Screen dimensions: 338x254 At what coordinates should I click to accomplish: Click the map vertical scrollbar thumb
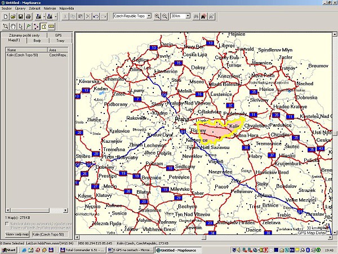[335, 133]
